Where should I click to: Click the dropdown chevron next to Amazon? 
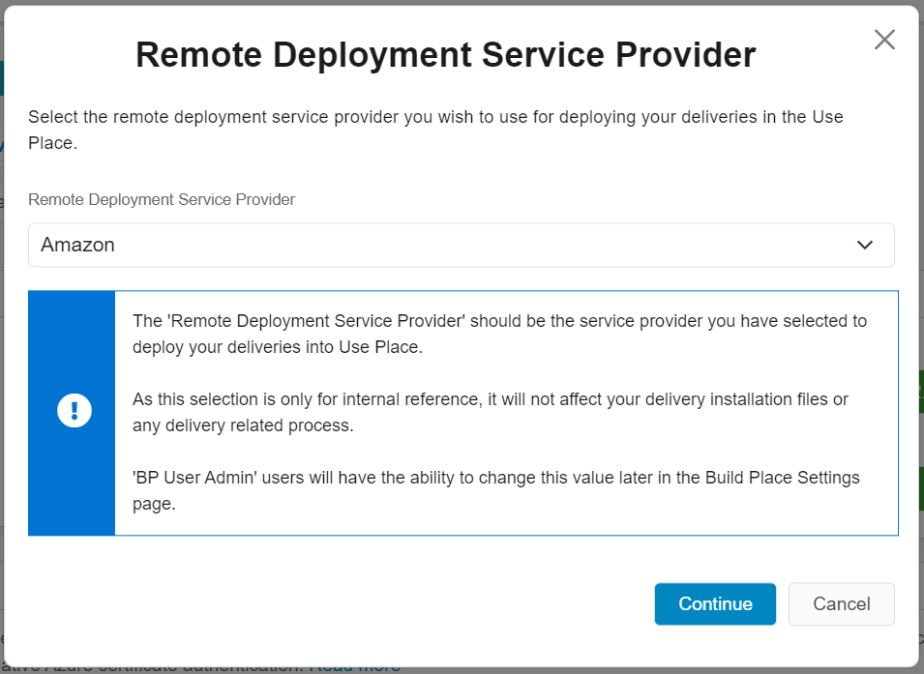[x=864, y=245]
